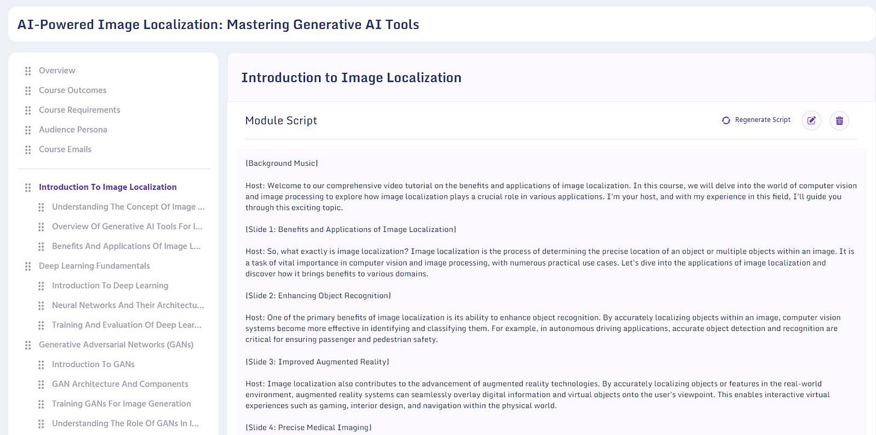This screenshot has height=435, width=876.
Task: Open Course Outcomes in the sidebar
Action: pos(73,90)
